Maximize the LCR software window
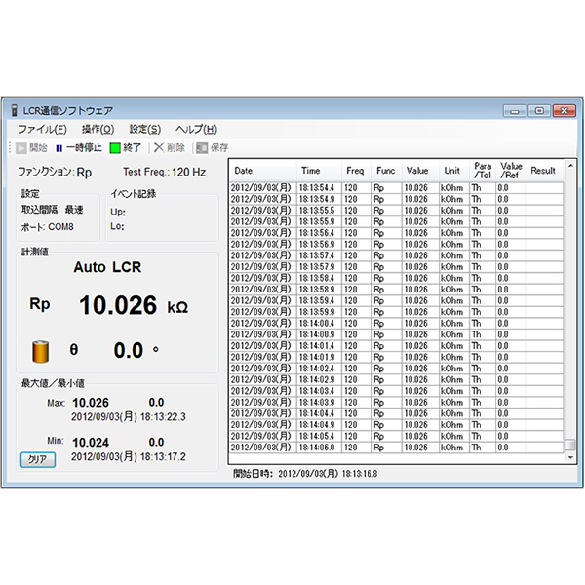This screenshot has height=585, width=585. [x=540, y=111]
